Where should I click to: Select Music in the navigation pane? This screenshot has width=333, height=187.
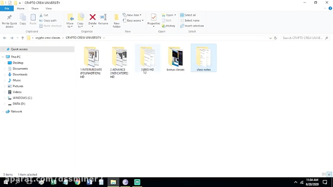[x=17, y=80]
